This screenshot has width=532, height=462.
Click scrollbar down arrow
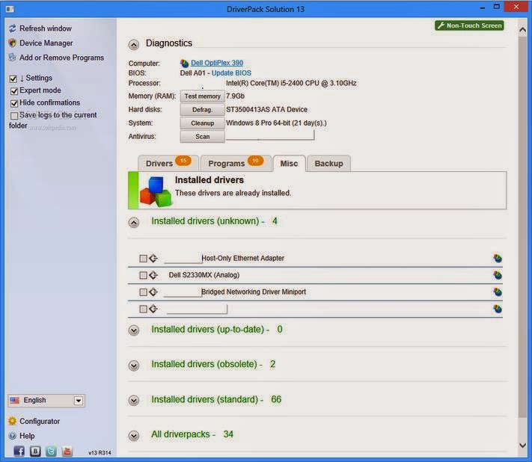(x=522, y=445)
